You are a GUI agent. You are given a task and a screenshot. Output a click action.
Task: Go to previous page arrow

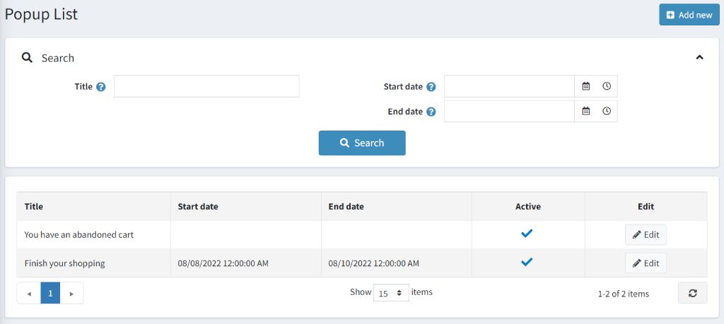(29, 293)
